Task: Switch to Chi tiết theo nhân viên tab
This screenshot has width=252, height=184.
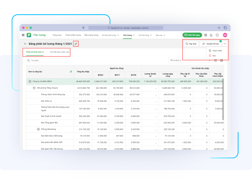Action: (60, 52)
